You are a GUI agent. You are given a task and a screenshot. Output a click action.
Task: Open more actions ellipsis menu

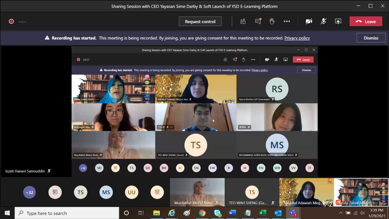tap(287, 21)
